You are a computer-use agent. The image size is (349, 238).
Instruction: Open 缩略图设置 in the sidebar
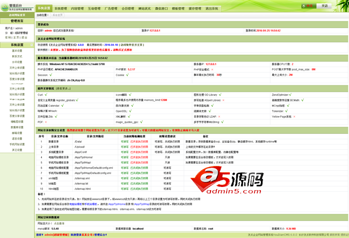pyautogui.click(x=17, y=122)
